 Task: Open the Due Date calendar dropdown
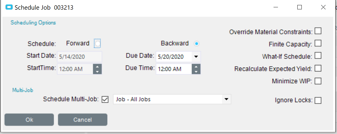point(196,56)
